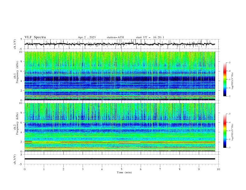
Task: Click the ch.2 spectrogram PSD color bar
Action: coord(225,131)
